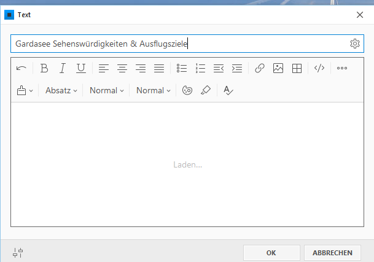
Task: Click the blue Text dialog window icon
Action: click(x=9, y=15)
